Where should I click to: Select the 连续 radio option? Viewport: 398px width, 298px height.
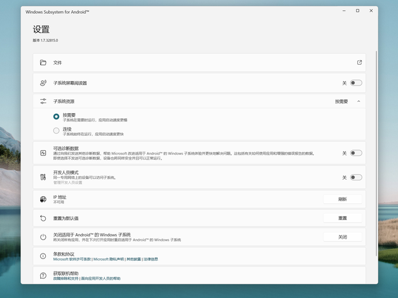pyautogui.click(x=56, y=131)
